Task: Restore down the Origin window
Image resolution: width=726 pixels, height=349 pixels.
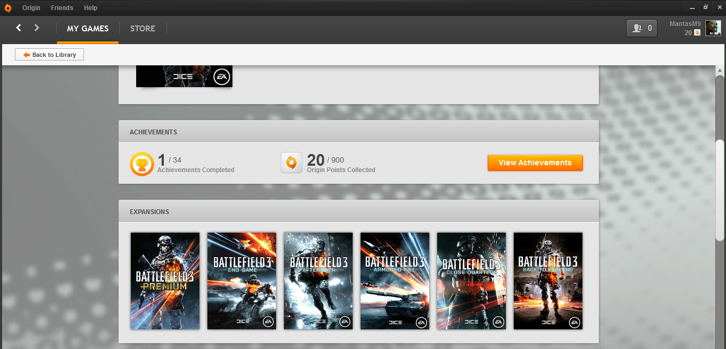Action: (x=706, y=7)
